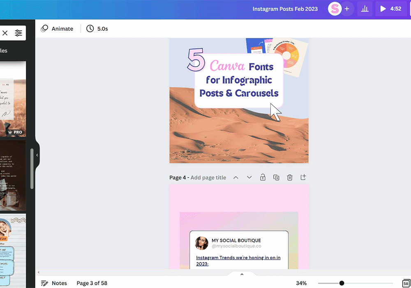Click the mouse cursor arrow graphic
This screenshot has width=411, height=288.
point(276,112)
